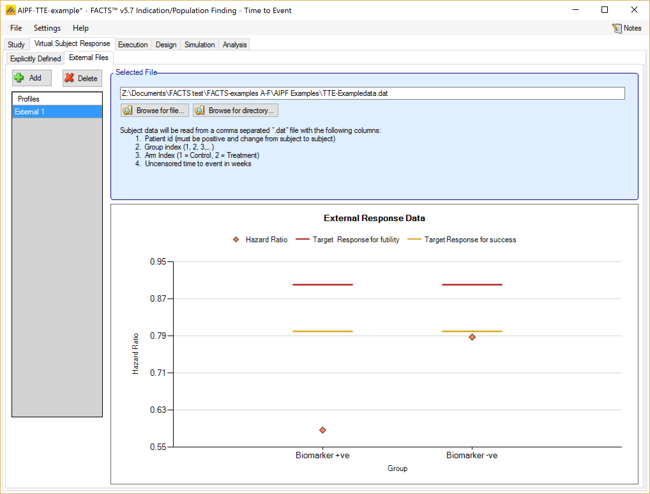The height and width of the screenshot is (494, 650).
Task: Switch to the Simulation tab
Action: [200, 45]
